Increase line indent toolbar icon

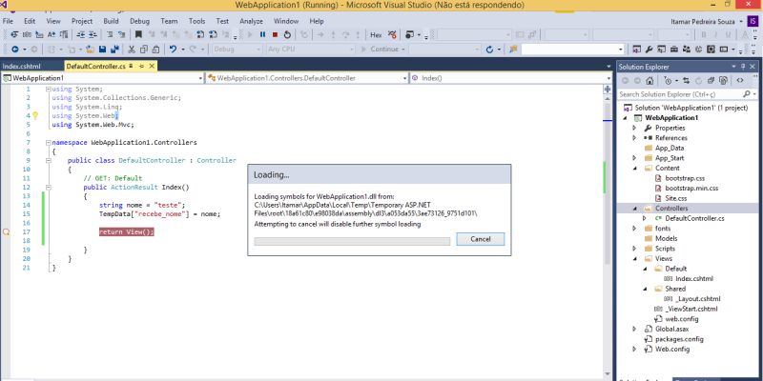[93, 34]
